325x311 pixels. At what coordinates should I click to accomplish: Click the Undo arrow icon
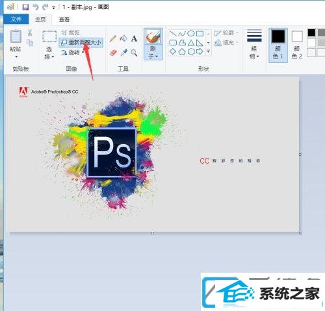[36, 7]
